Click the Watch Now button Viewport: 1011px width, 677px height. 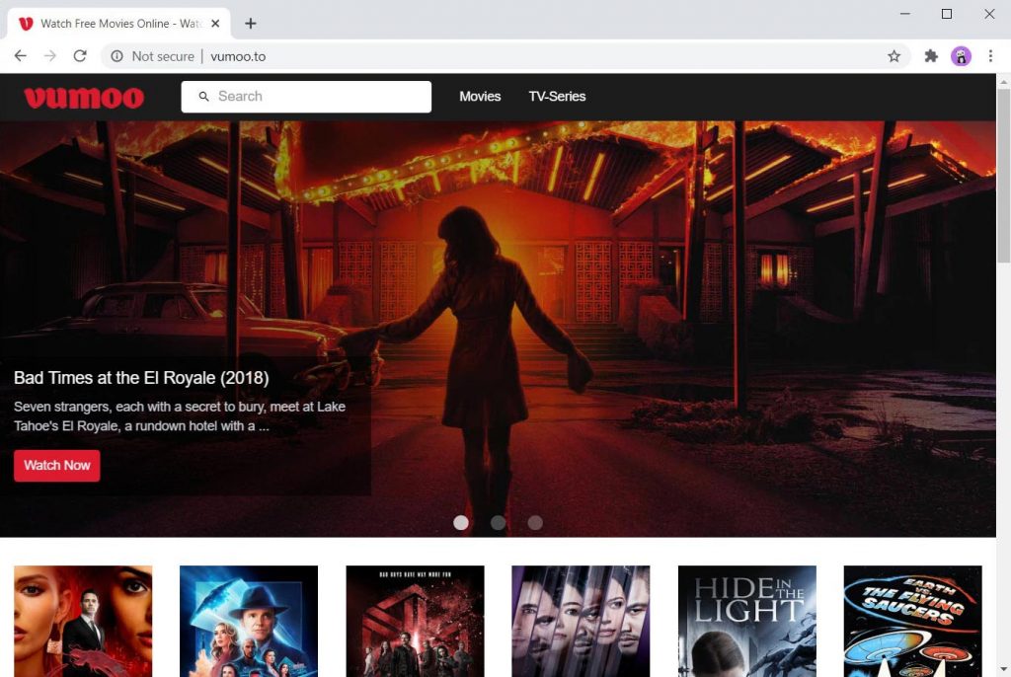pyautogui.click(x=56, y=466)
